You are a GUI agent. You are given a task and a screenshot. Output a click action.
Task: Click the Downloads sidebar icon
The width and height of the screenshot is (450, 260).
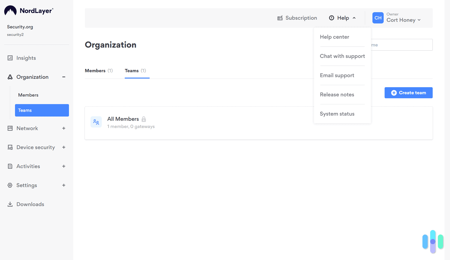coord(10,204)
